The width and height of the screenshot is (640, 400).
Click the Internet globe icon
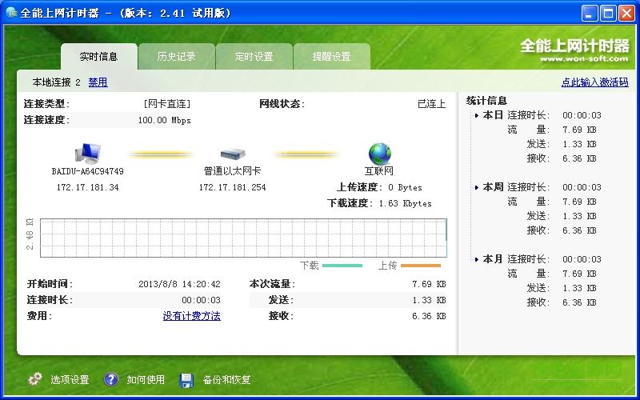(x=379, y=153)
